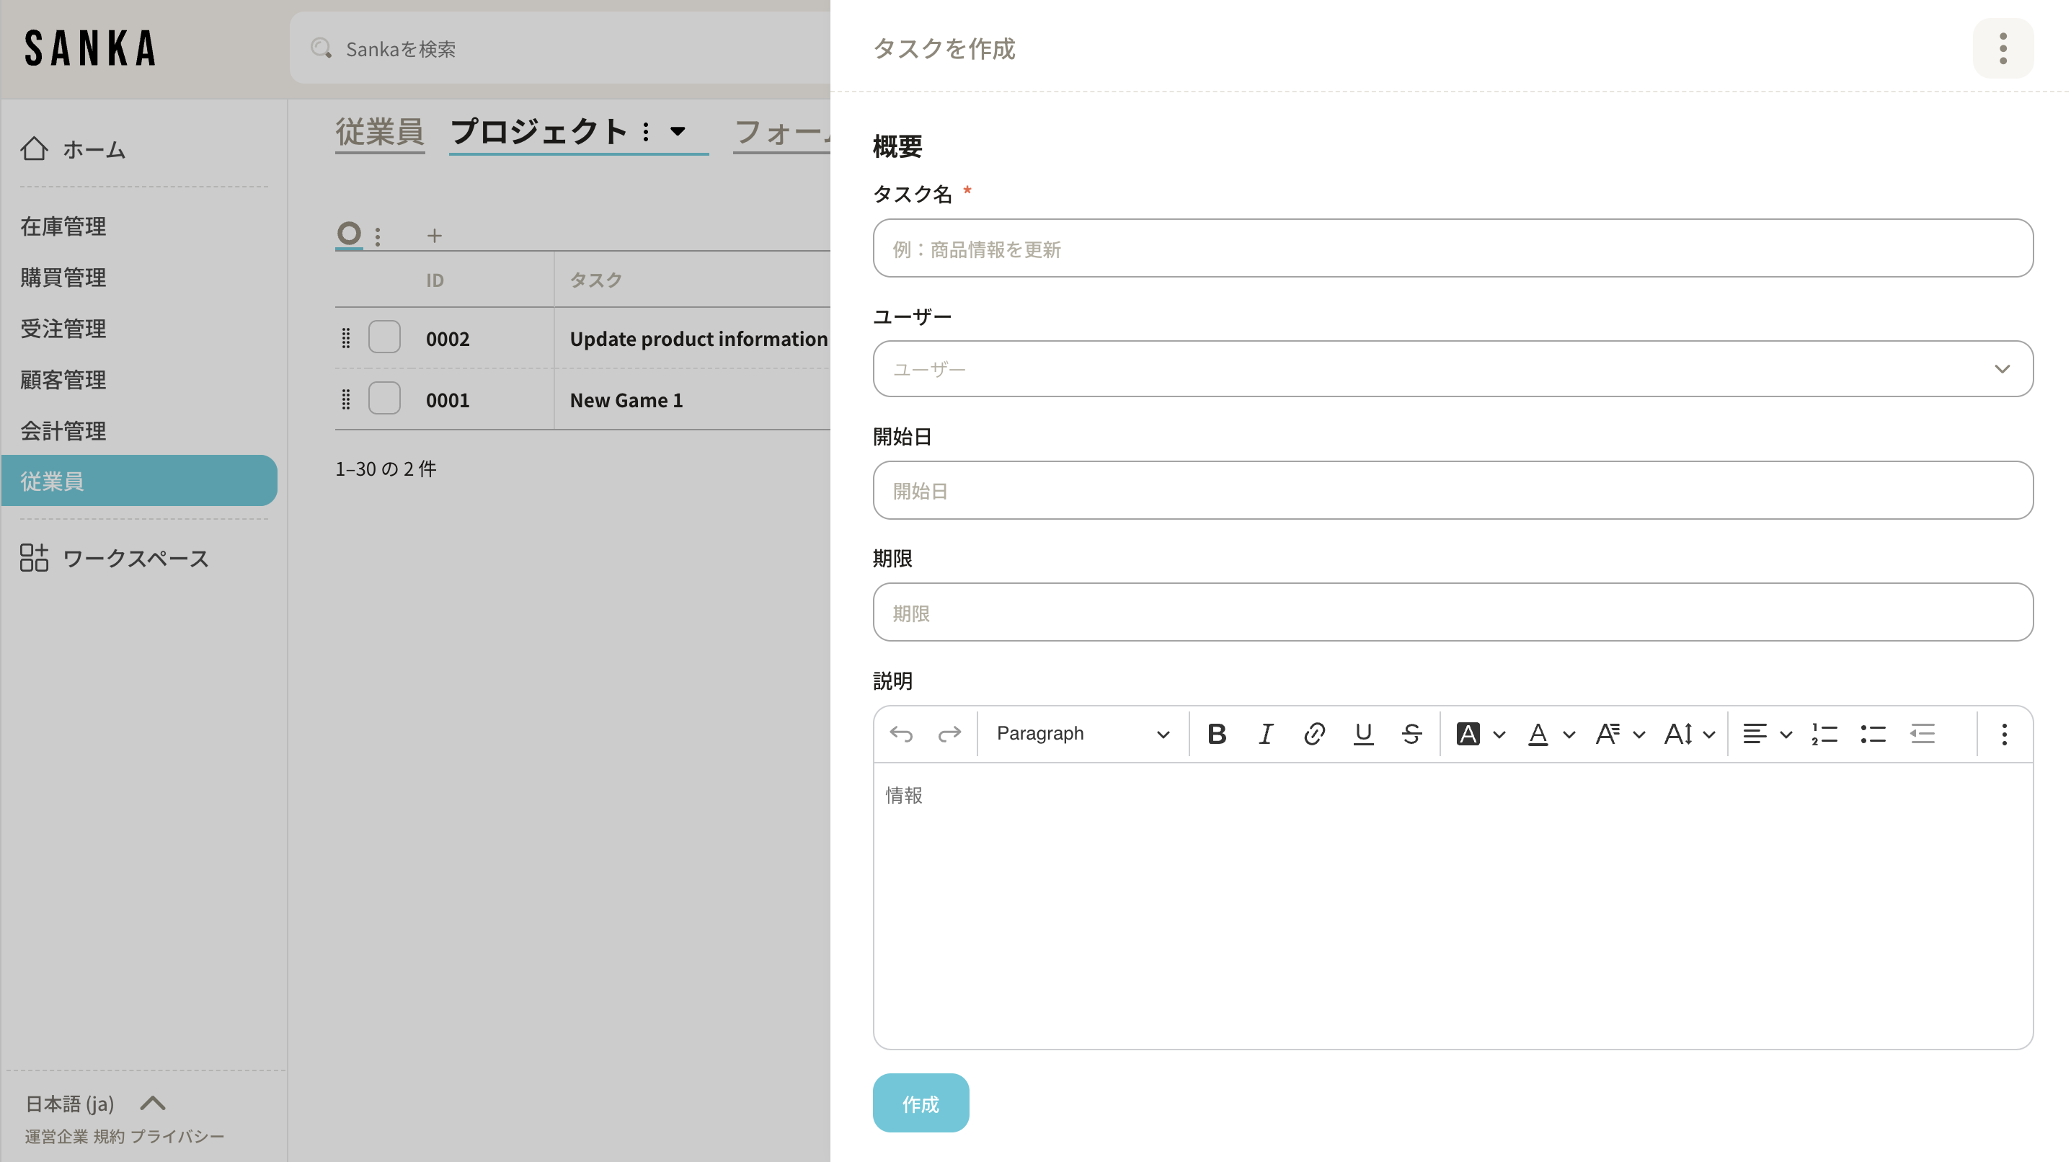Toggle italic formatting
Image resolution: width=2071 pixels, height=1162 pixels.
coord(1265,733)
